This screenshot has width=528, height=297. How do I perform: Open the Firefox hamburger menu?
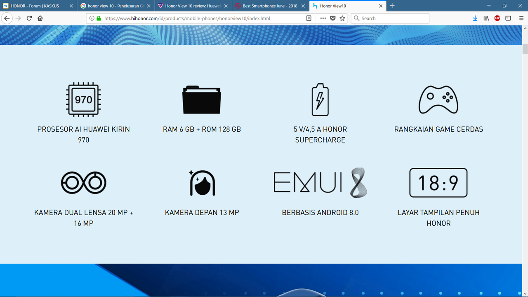click(521, 18)
